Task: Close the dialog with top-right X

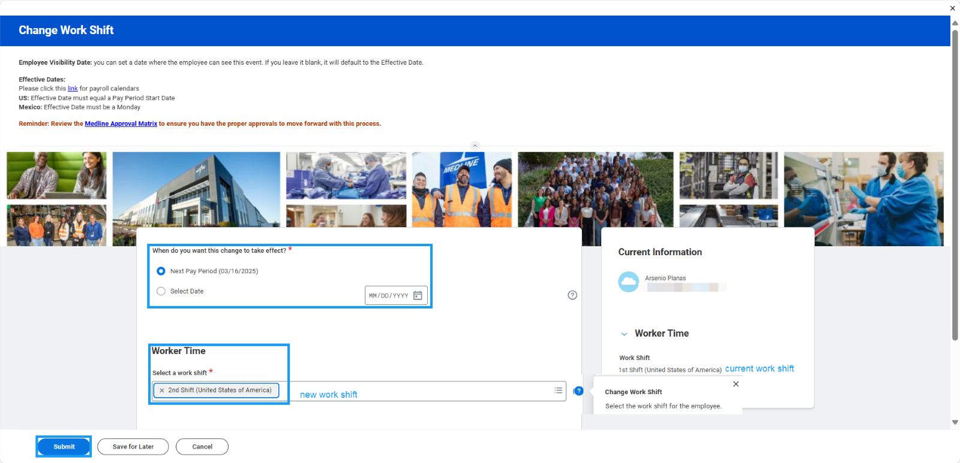Action: coord(952,8)
